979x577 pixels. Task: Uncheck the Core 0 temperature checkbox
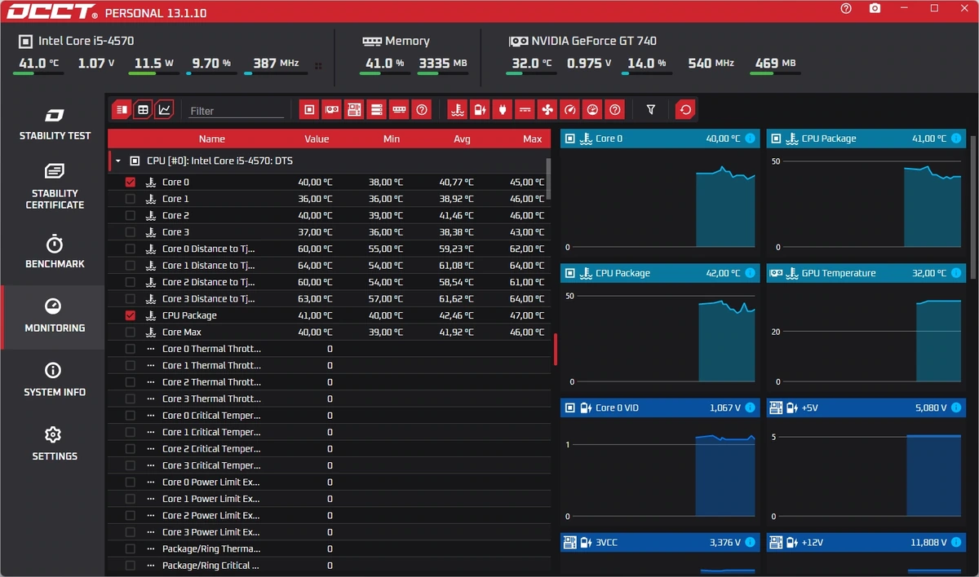pos(131,183)
